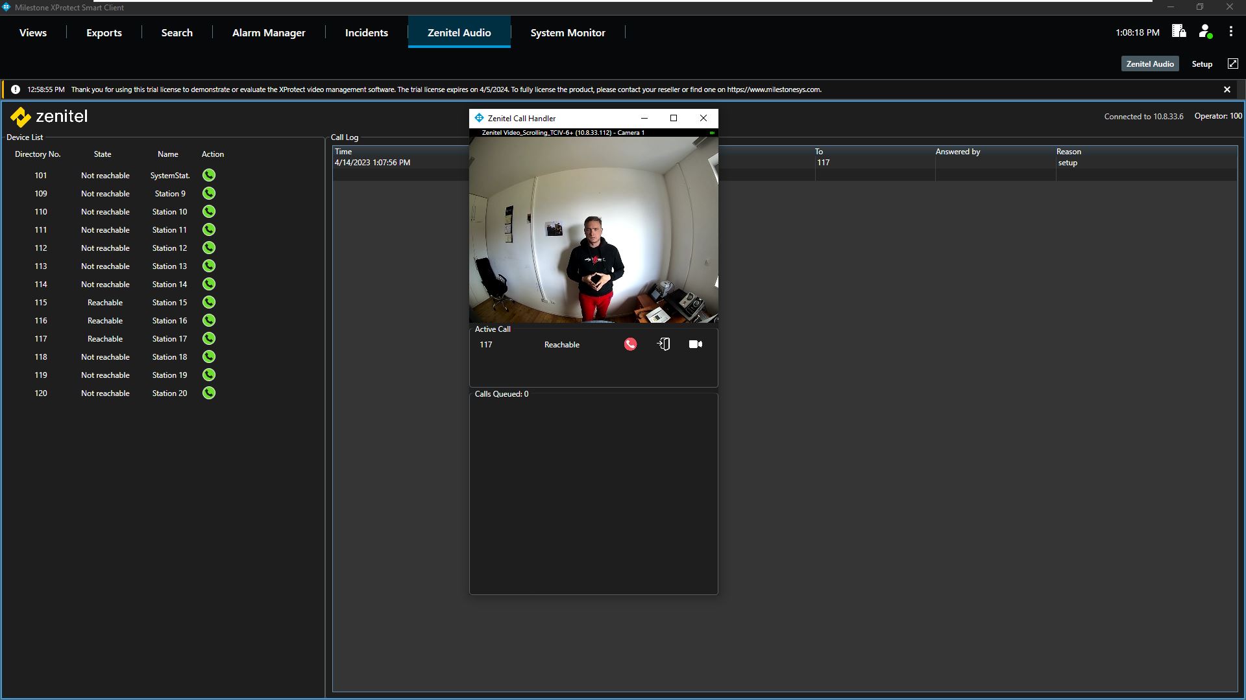
Task: Click the video camera icon in Active Call
Action: [695, 344]
